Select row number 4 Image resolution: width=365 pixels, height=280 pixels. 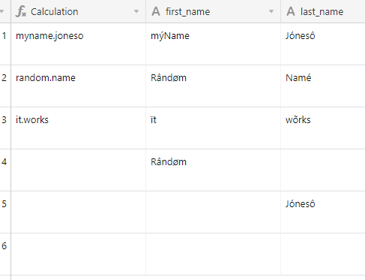[4, 162]
